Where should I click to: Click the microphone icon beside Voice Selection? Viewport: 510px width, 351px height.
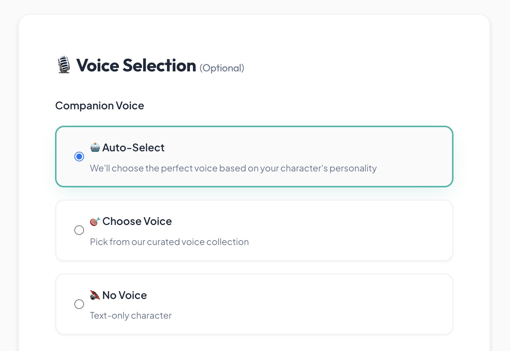[64, 65]
